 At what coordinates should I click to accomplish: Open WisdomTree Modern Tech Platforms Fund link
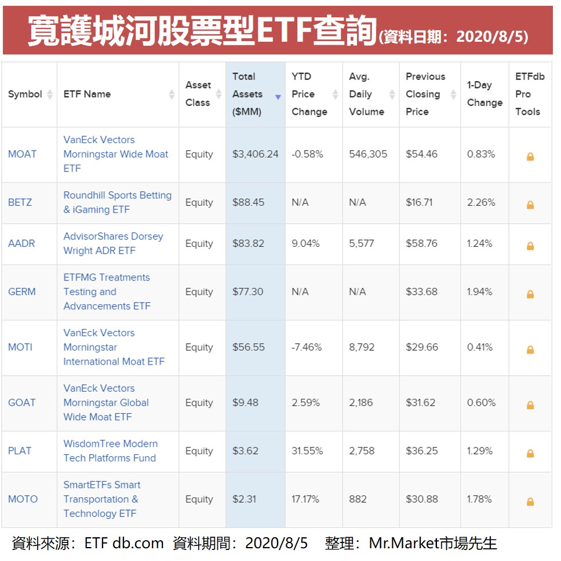pyautogui.click(x=111, y=451)
